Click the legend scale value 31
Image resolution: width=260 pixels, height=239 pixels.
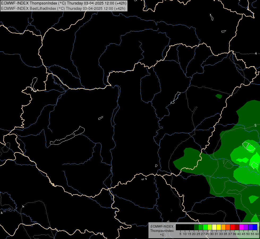[x=216, y=234]
